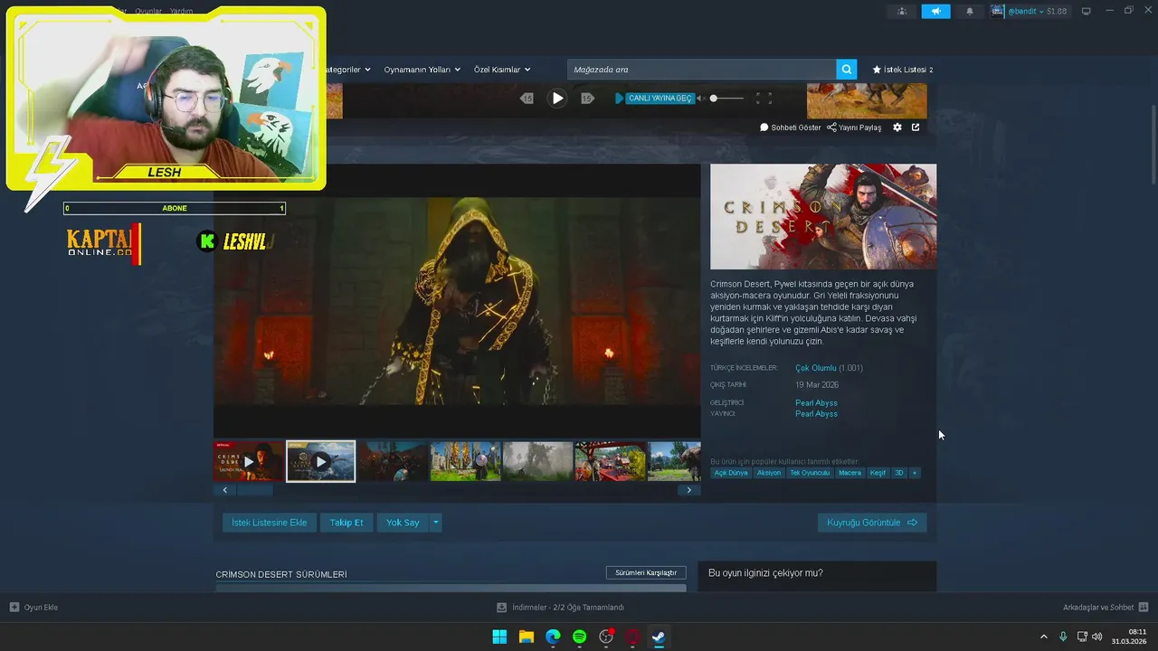Click Crimson Desert header image
This screenshot has height=651, width=1158.
point(823,216)
